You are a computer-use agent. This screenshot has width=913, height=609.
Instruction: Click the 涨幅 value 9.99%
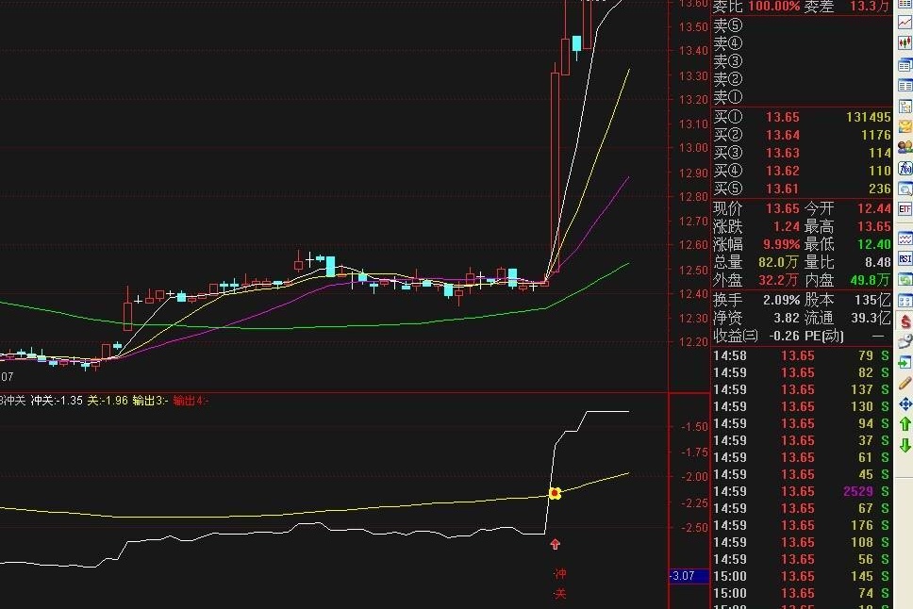(782, 244)
